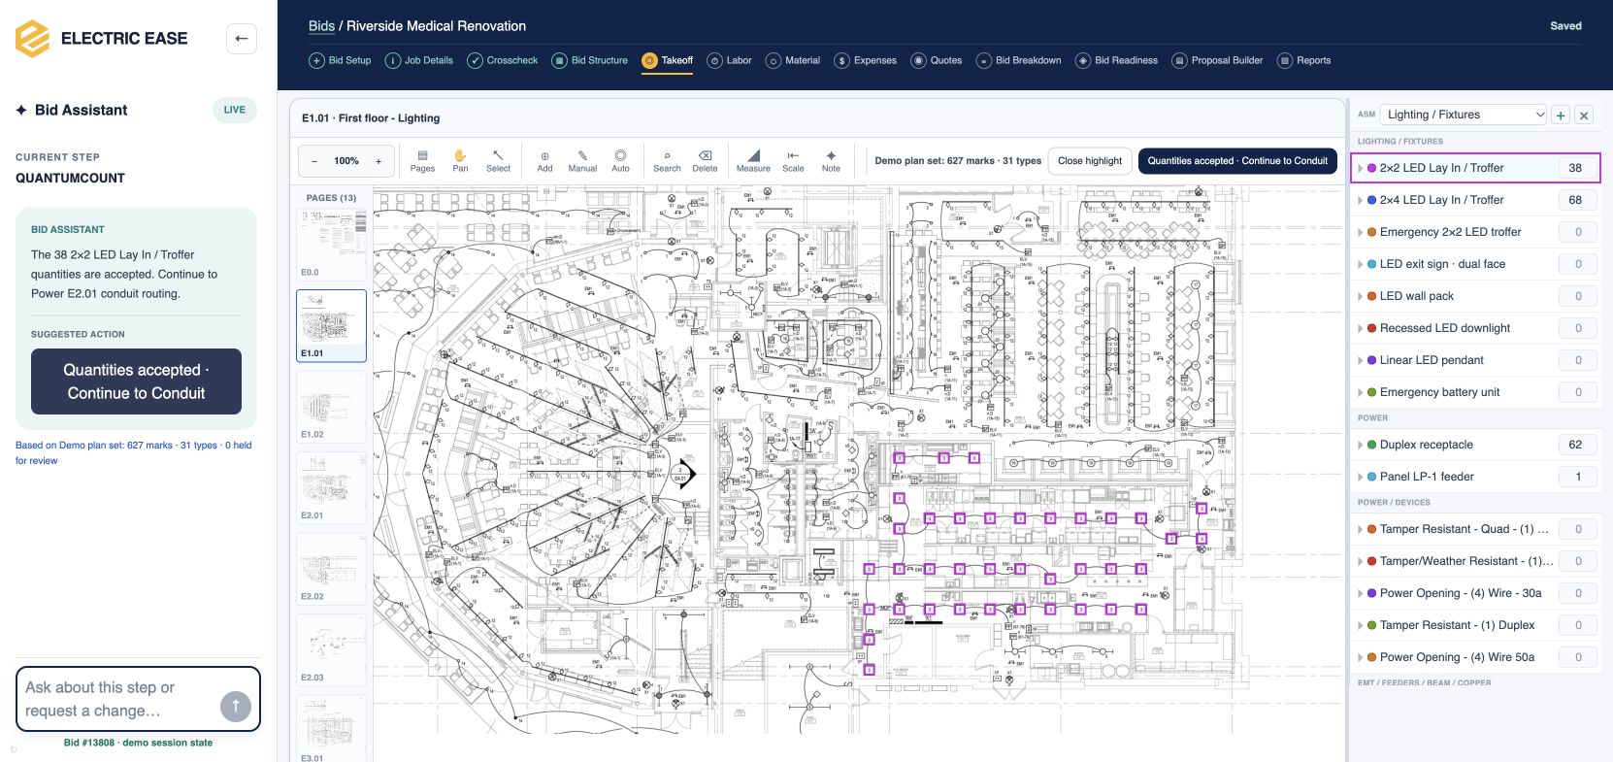Screen dimensions: 1613x762
Task: Open the Reports tab
Action: (x=1304, y=60)
